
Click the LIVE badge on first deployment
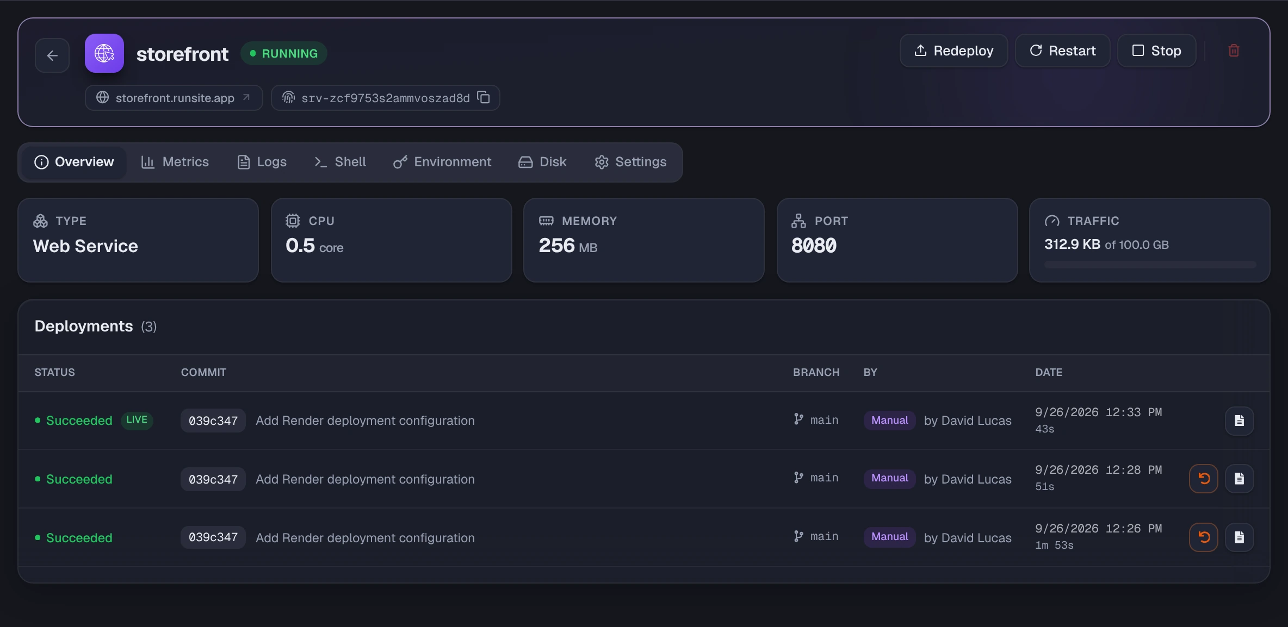(x=137, y=420)
